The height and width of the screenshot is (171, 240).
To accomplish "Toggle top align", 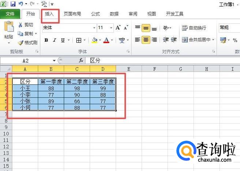I will (x=138, y=28).
